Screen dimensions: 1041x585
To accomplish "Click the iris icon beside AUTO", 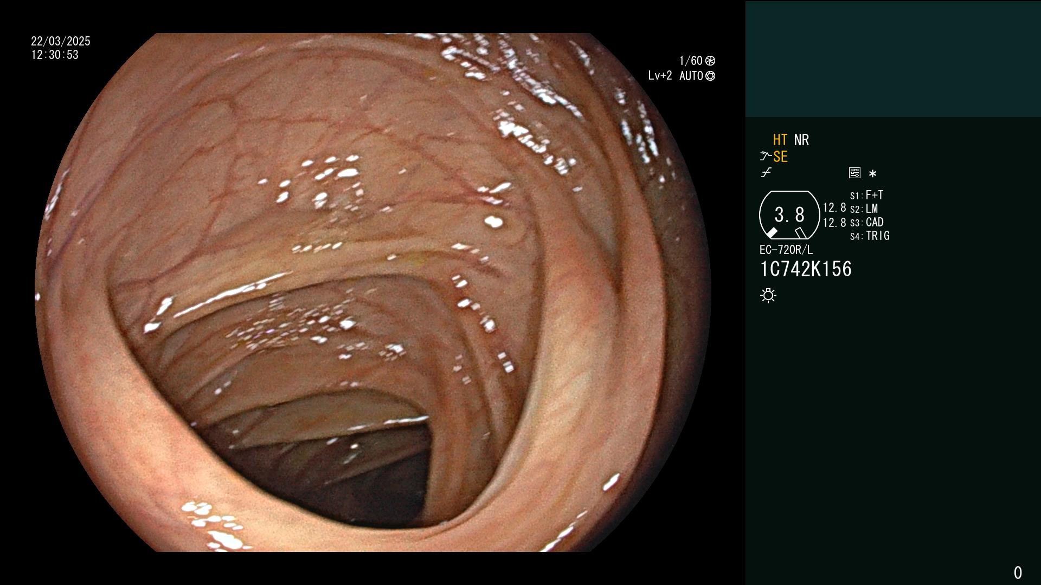I will pos(710,76).
